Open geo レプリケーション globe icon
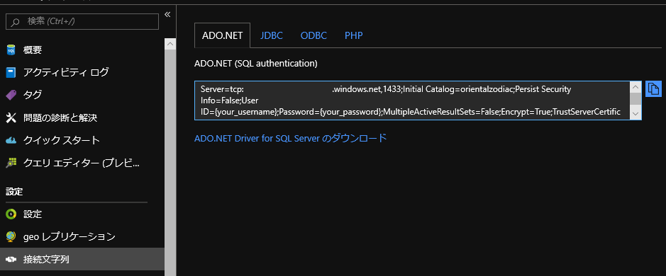The width and height of the screenshot is (666, 276). [x=11, y=236]
